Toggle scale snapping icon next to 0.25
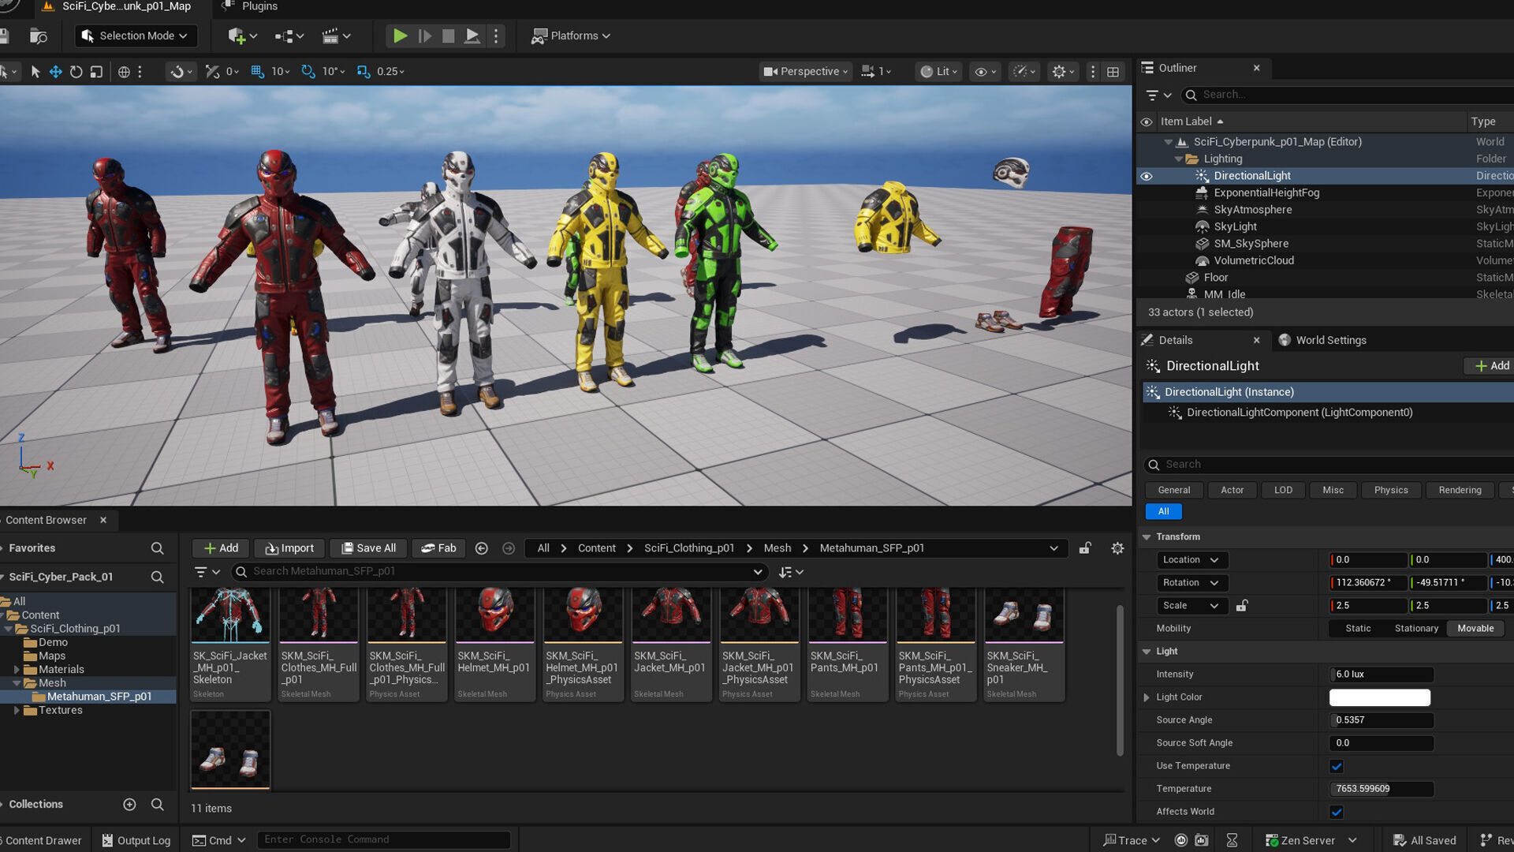Image resolution: width=1514 pixels, height=852 pixels. point(364,71)
